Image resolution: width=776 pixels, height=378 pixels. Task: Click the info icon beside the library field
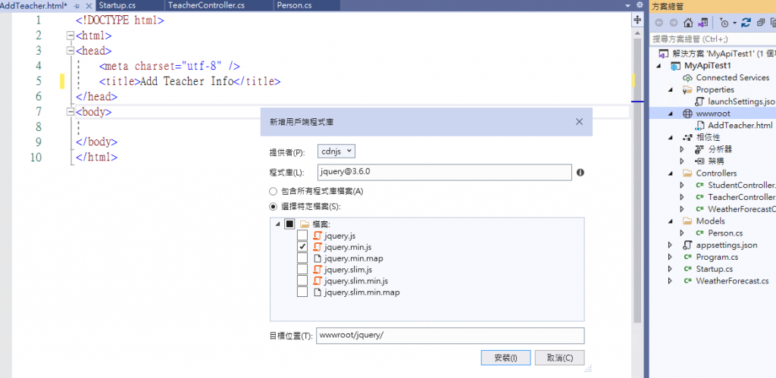[x=580, y=172]
